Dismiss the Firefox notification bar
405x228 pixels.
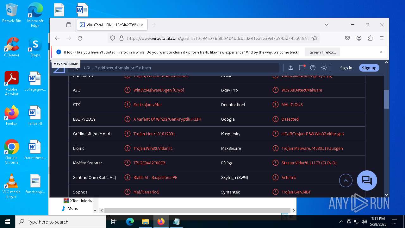point(381,52)
